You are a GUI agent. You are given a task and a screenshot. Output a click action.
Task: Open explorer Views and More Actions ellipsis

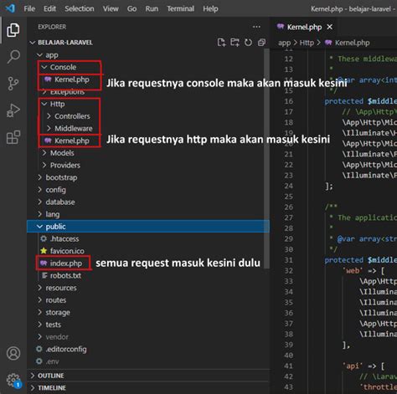coord(256,27)
